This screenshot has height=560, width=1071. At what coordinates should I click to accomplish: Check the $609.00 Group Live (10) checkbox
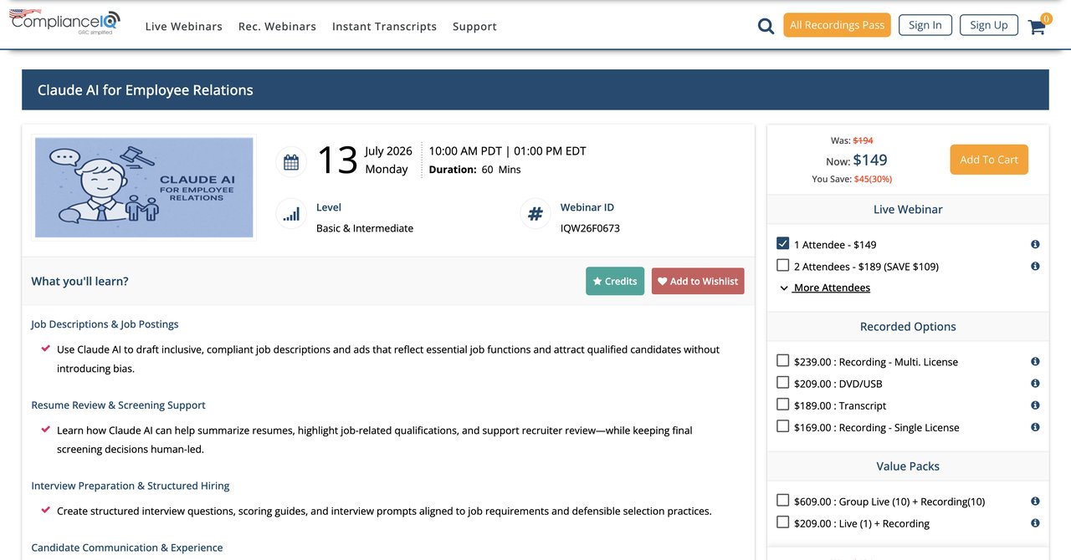tap(783, 500)
